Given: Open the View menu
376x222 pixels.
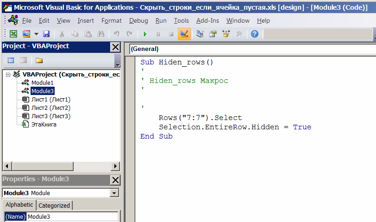Looking at the screenshot, I should tap(63, 21).
